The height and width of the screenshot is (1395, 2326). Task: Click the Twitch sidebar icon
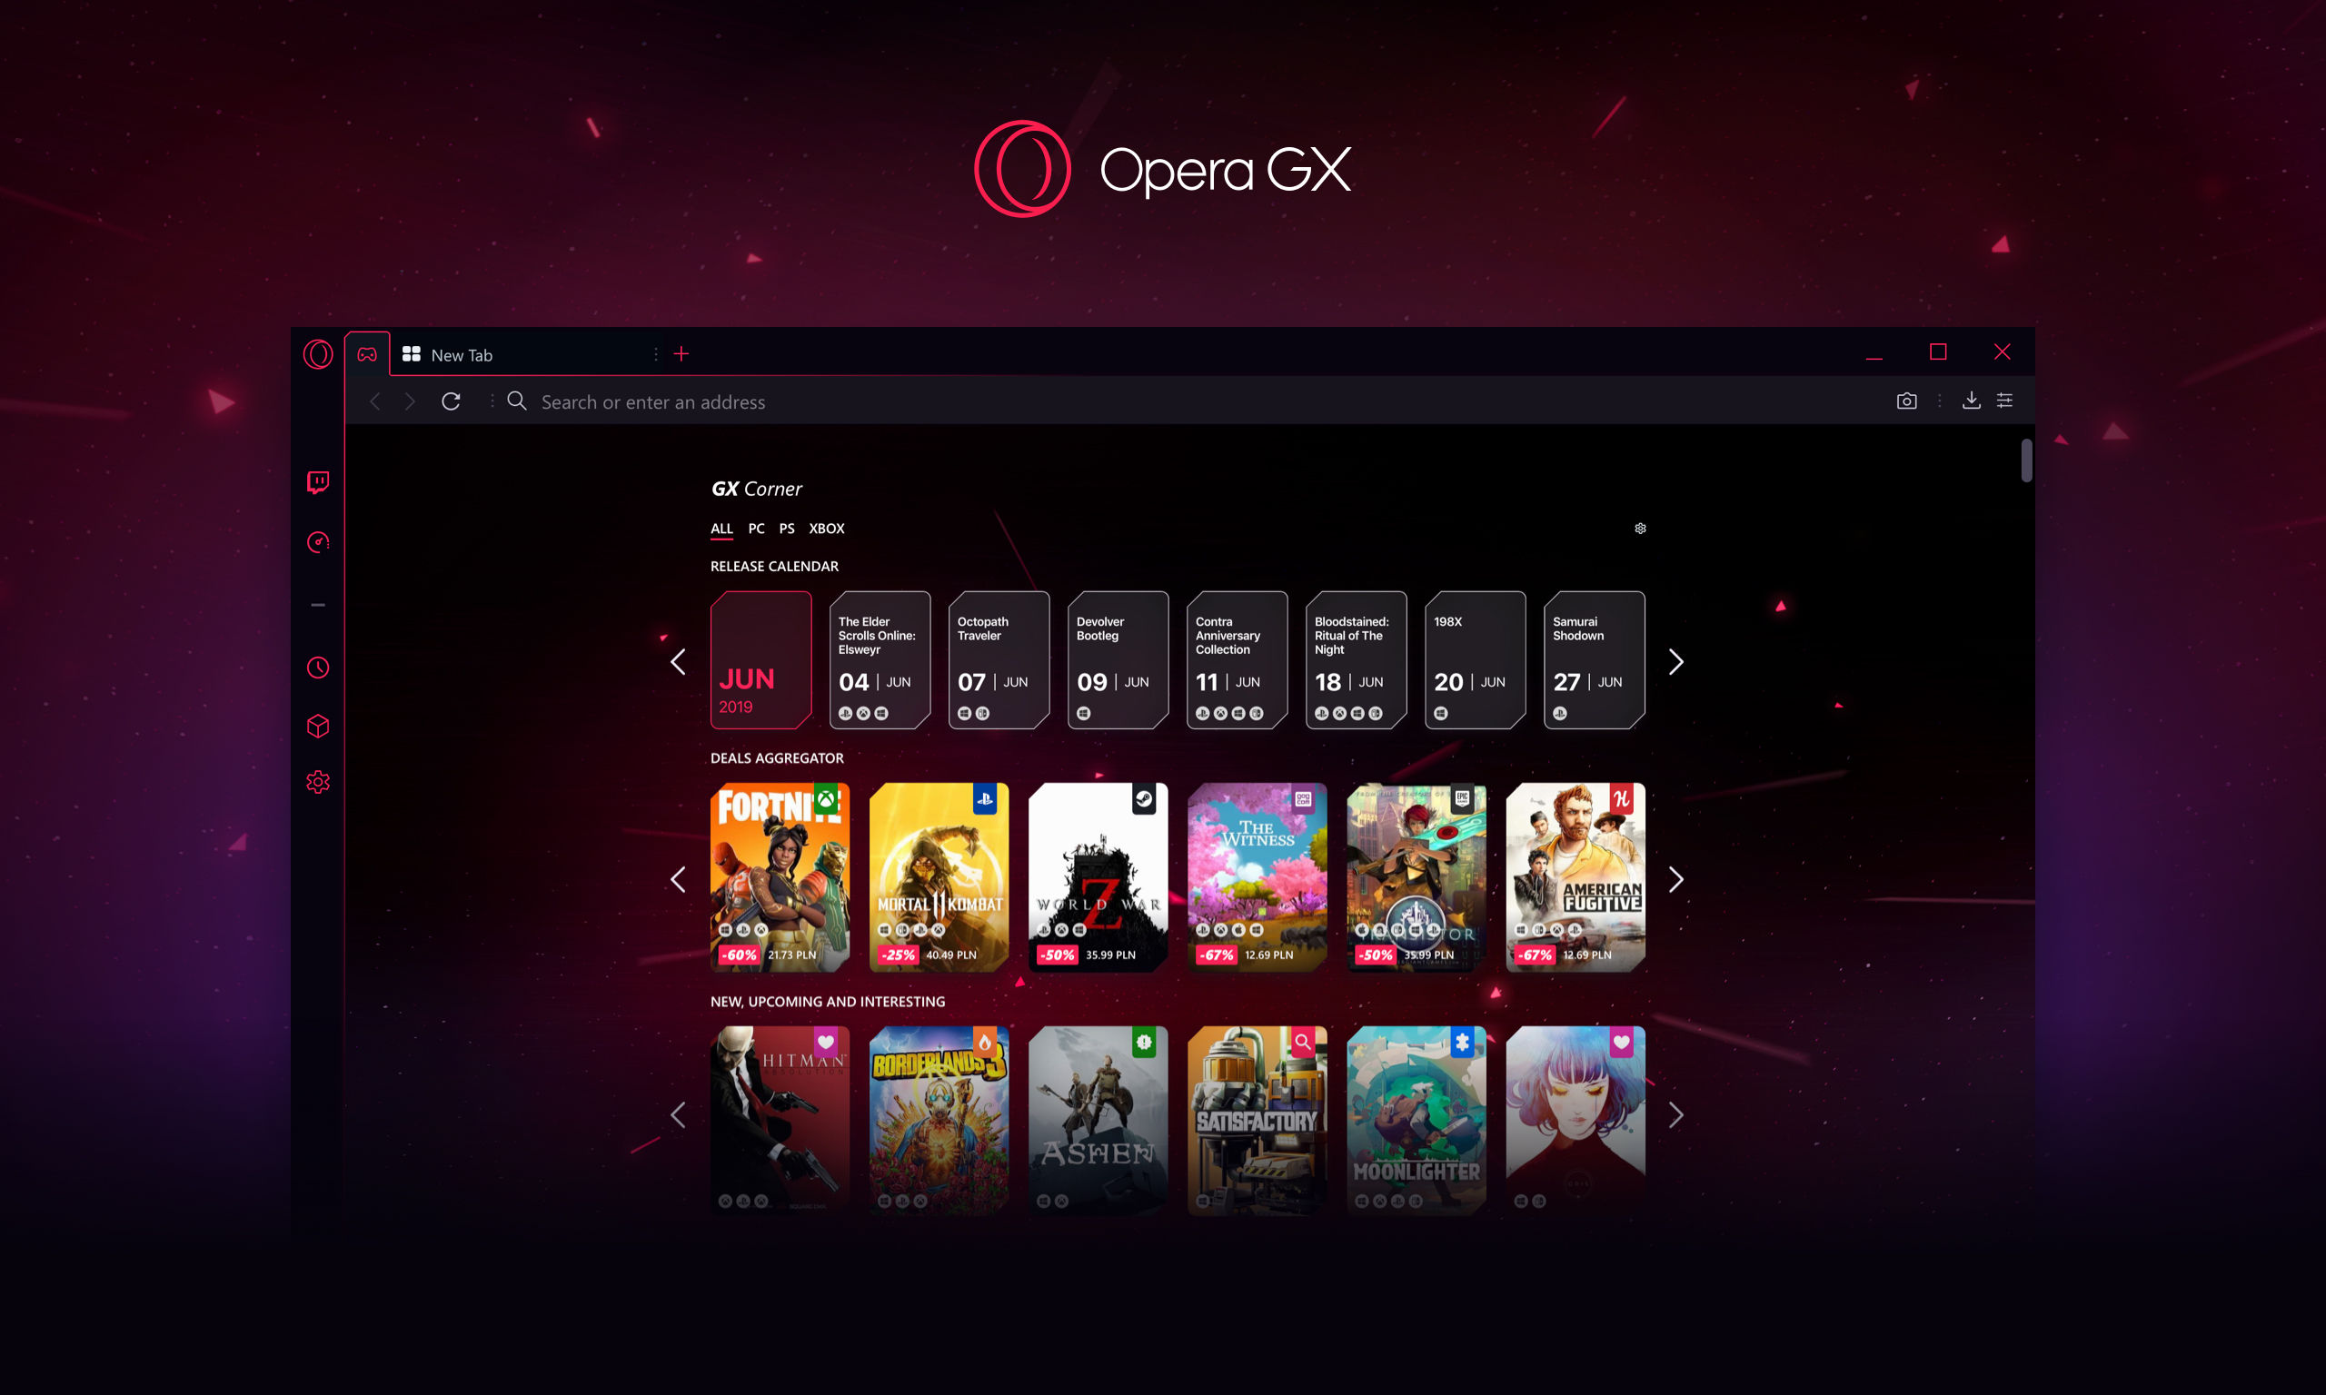[319, 483]
